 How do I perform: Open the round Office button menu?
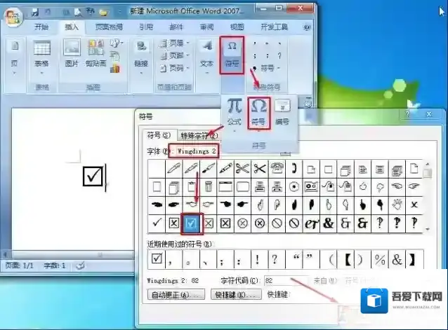(x=13, y=17)
